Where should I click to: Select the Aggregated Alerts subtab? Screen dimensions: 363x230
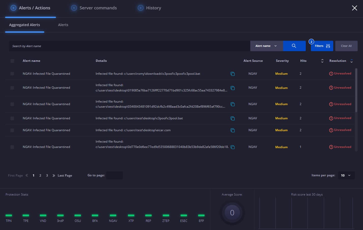[24, 25]
